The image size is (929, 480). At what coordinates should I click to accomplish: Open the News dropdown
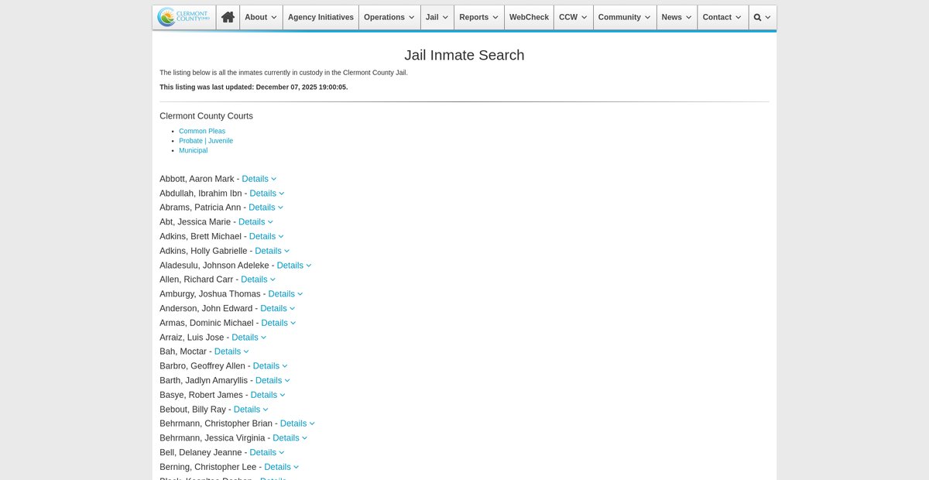(x=677, y=17)
